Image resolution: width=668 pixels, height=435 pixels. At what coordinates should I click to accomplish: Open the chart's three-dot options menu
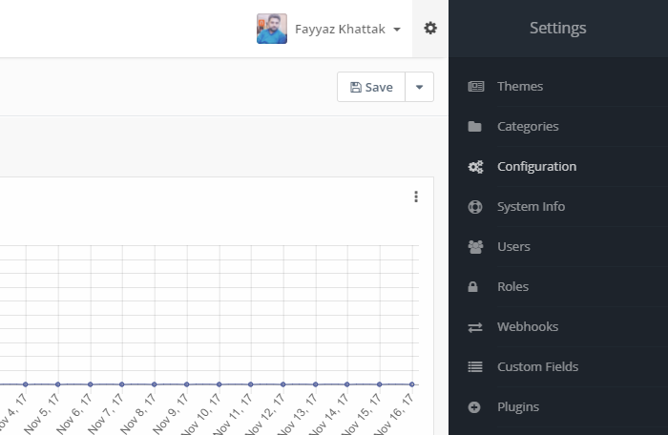[416, 197]
